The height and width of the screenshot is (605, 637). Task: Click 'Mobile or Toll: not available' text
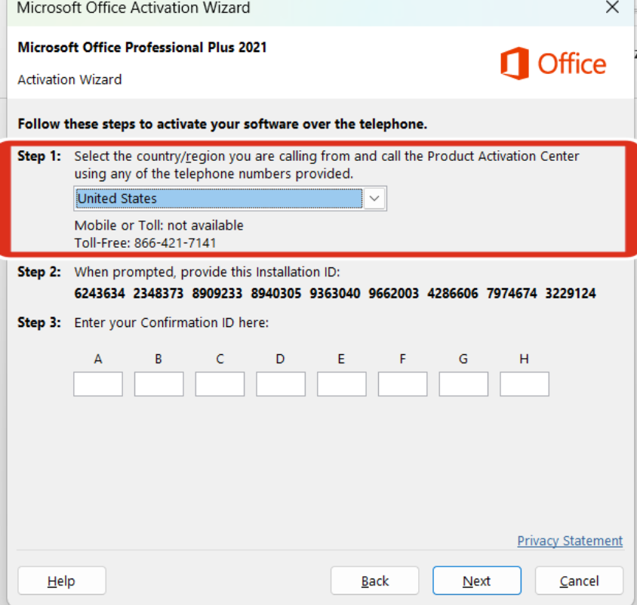[158, 225]
